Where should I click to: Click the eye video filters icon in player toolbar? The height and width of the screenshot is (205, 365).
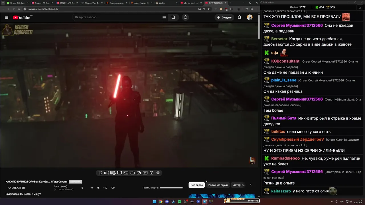coord(113,173)
